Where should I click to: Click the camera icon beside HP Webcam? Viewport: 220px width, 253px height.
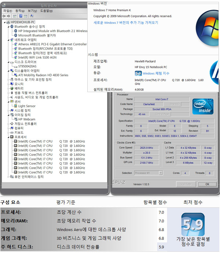coord(16,119)
